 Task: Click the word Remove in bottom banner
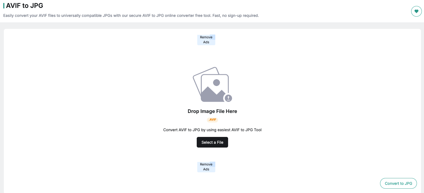coord(206,164)
